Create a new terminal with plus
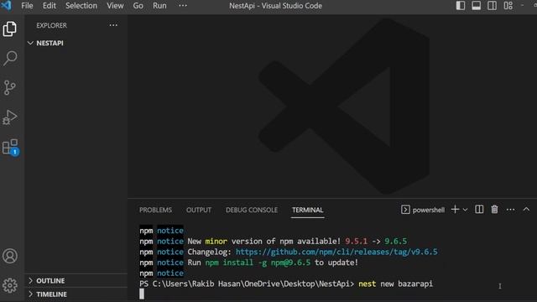This screenshot has height=302, width=537. coord(455,209)
